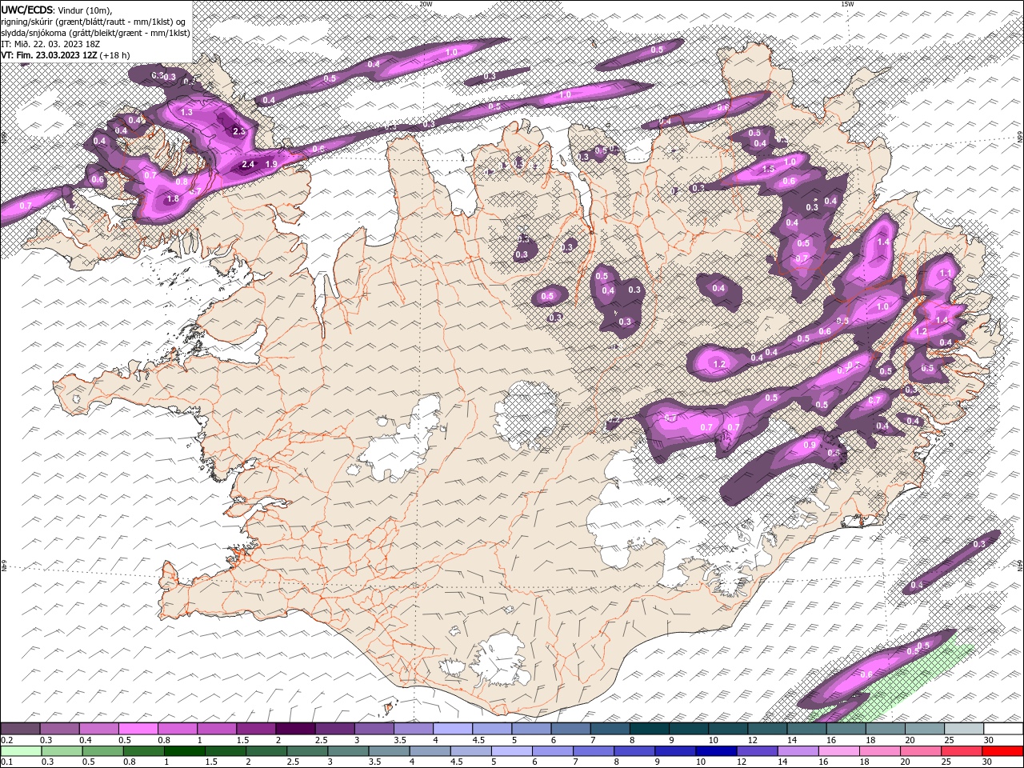Click the crimson rain swatch labeled 25
The image size is (1024, 768).
pos(962,750)
